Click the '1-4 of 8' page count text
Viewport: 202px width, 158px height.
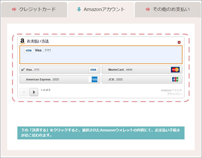tap(45, 90)
